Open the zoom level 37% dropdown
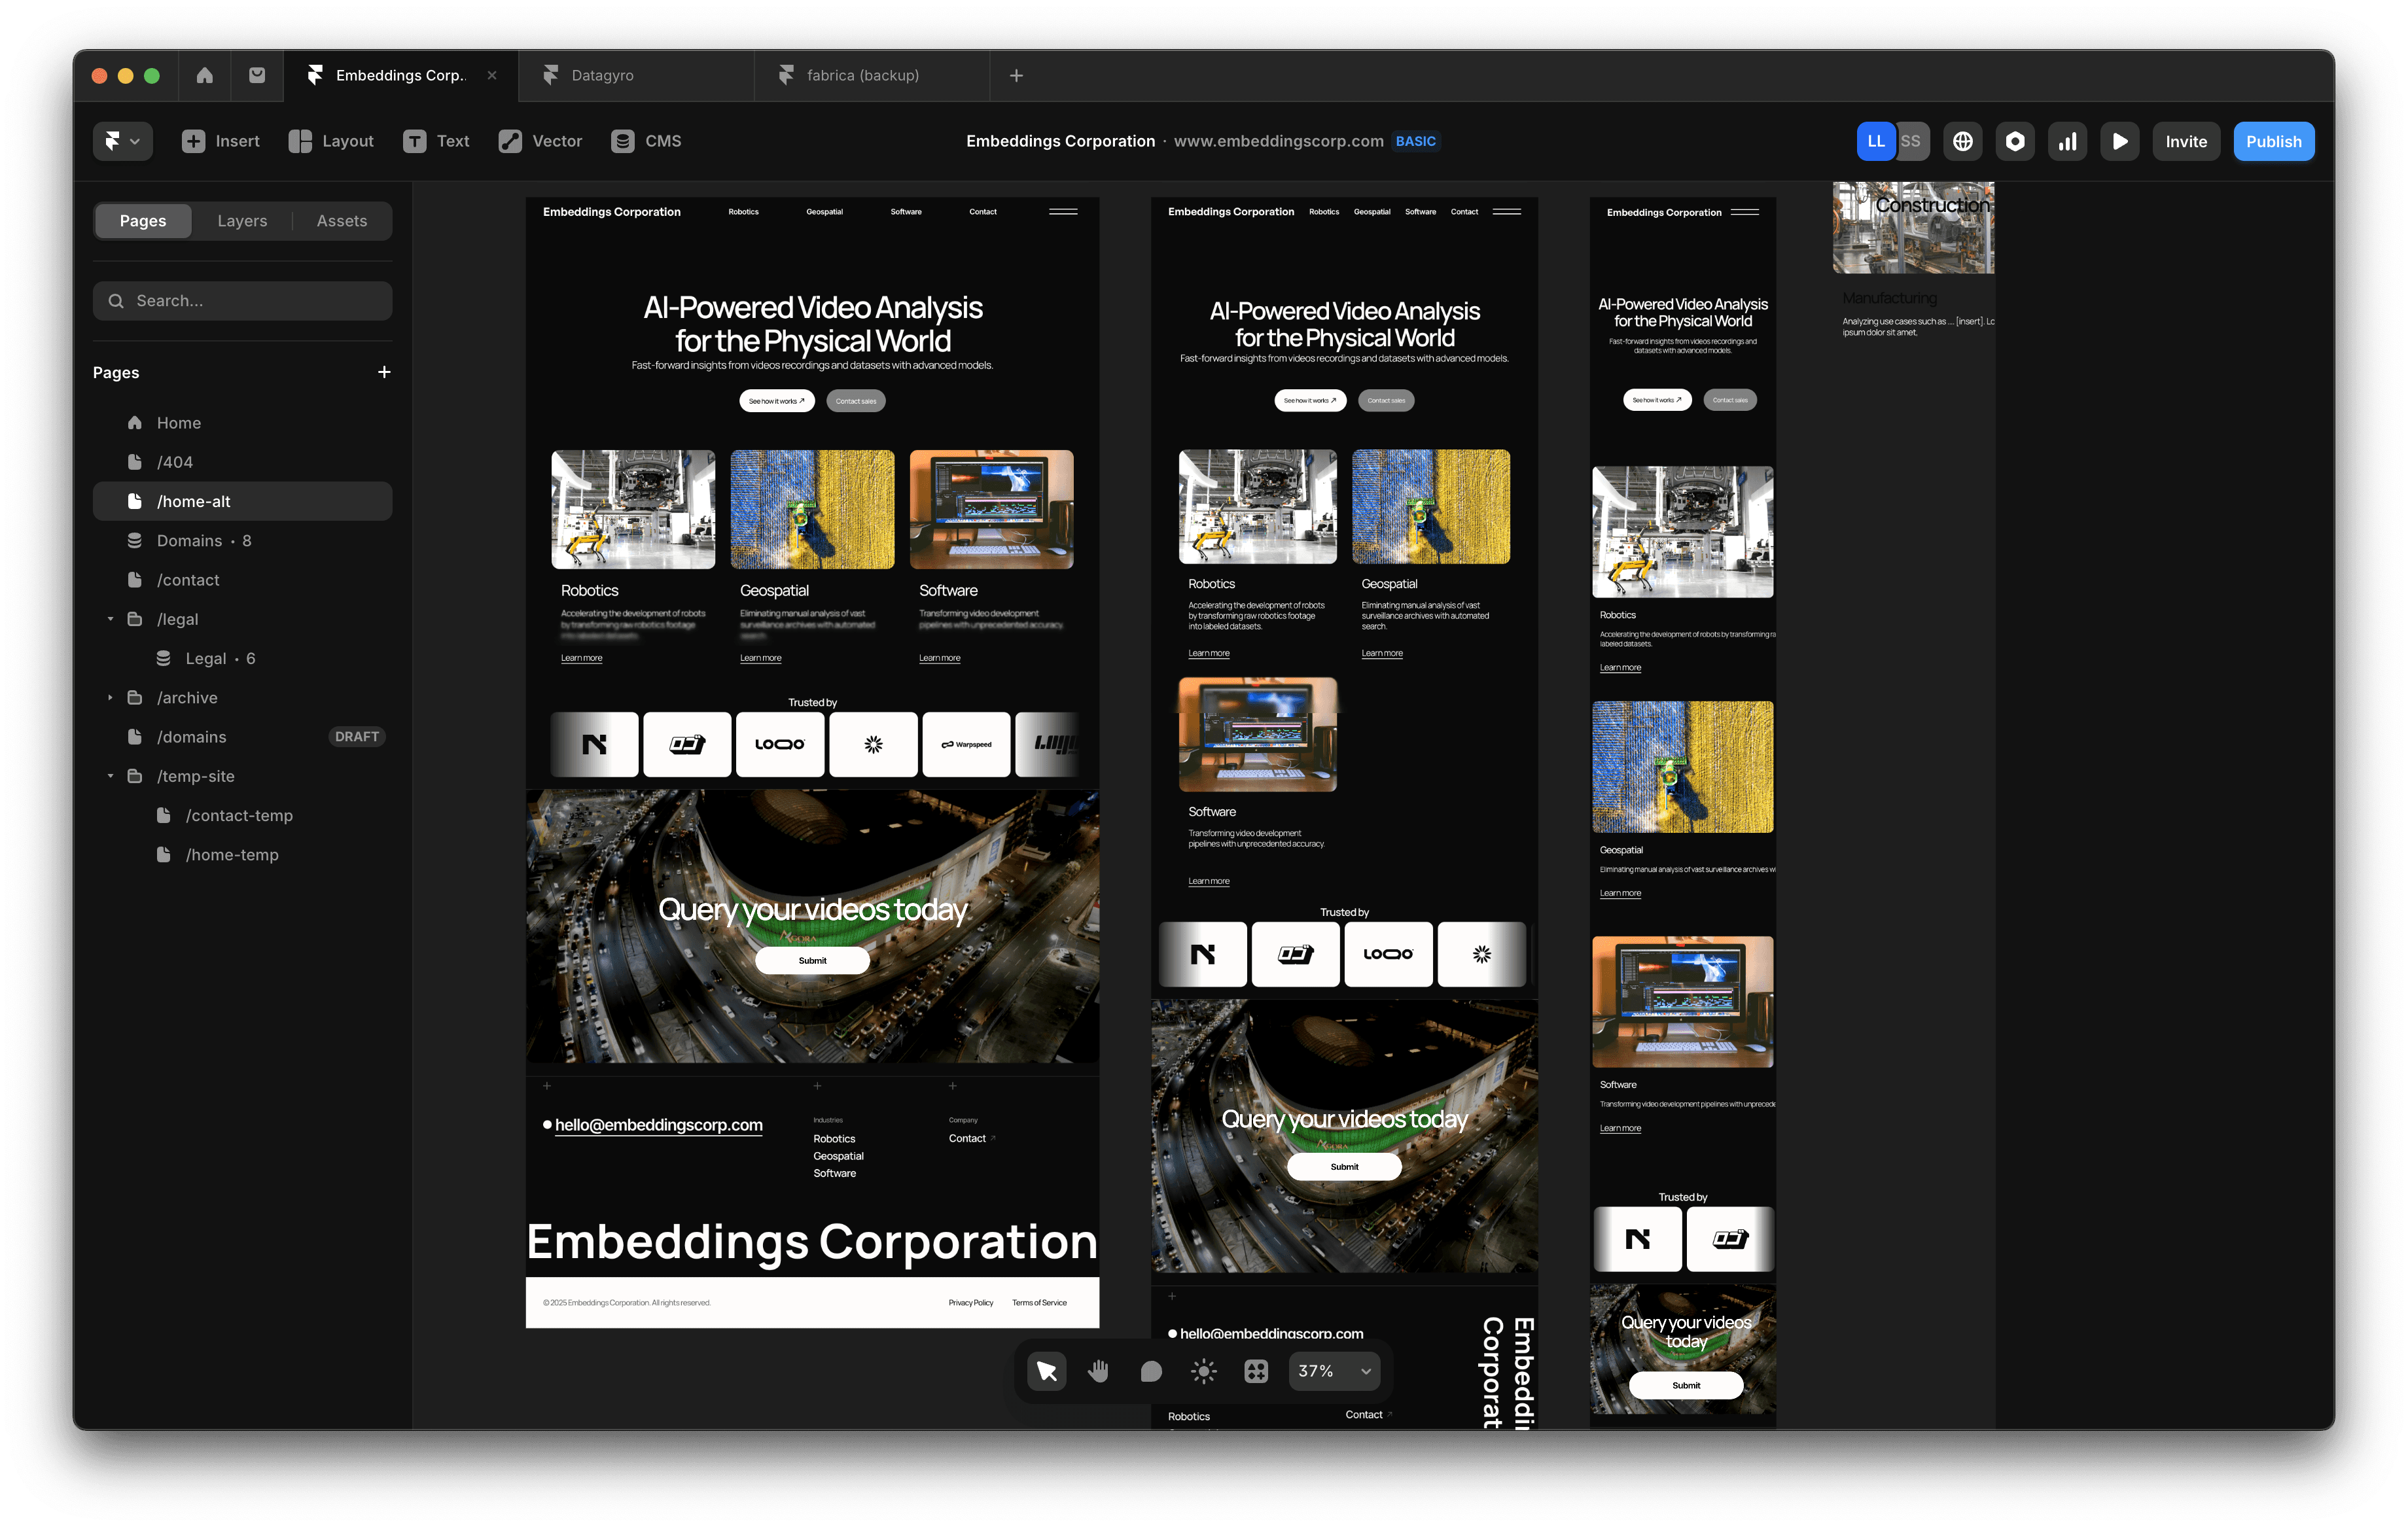Screen dimensions: 2408x1527 pos(1335,1371)
